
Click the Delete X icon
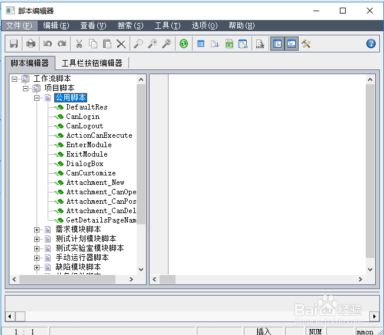121,44
